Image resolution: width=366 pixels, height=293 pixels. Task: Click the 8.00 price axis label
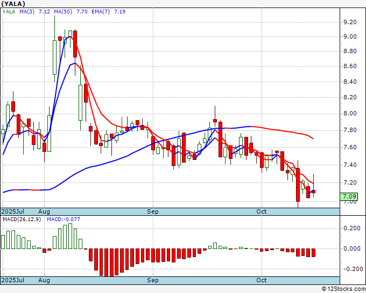(x=350, y=114)
